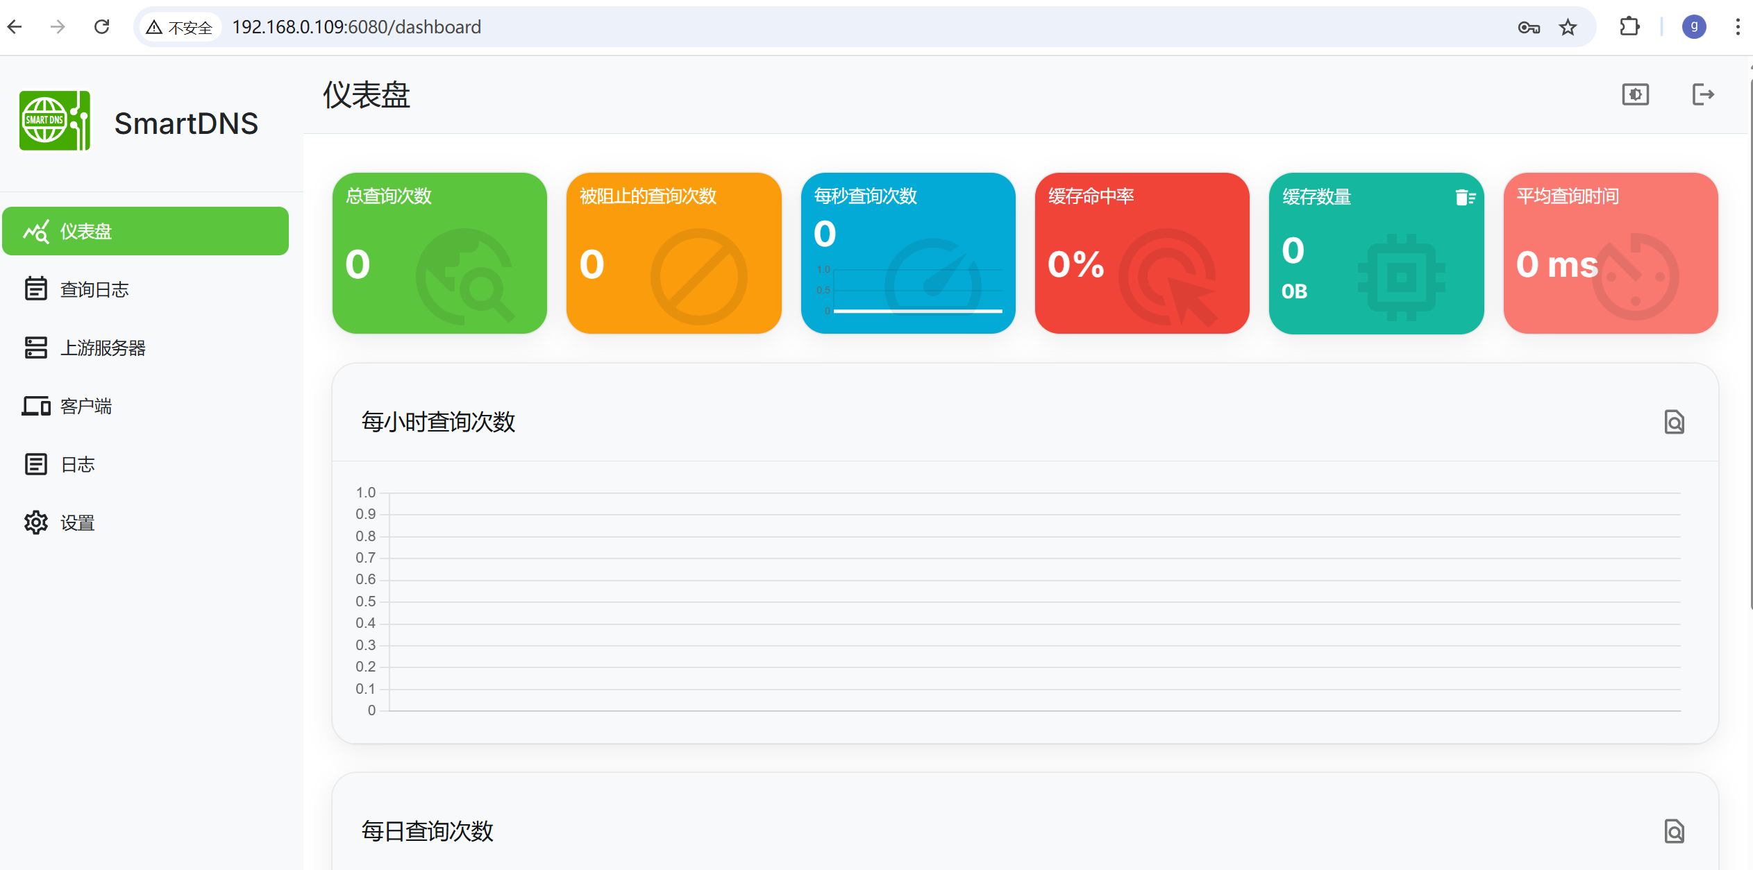1753x870 pixels.
Task: Toggle the dark/light theme icon
Action: (1635, 94)
